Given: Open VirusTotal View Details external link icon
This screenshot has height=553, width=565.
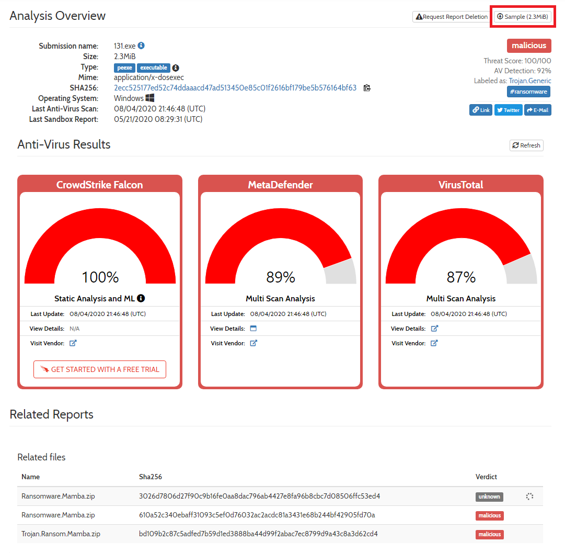Looking at the screenshot, I should [x=434, y=329].
